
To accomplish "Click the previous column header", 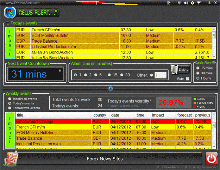I will pos(202,115).
